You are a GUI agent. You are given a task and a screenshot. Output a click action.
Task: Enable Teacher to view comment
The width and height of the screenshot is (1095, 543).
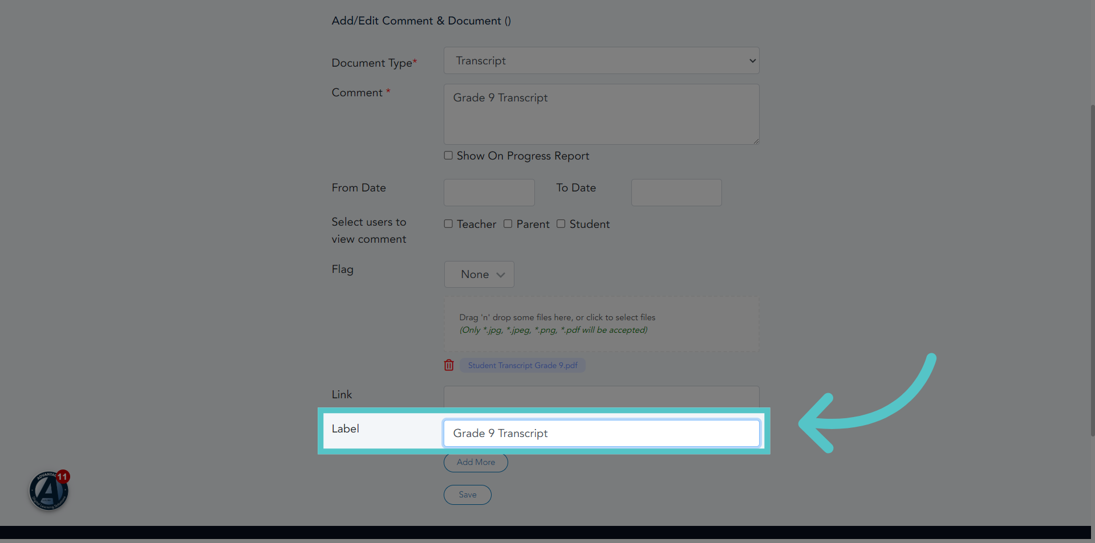pos(448,224)
